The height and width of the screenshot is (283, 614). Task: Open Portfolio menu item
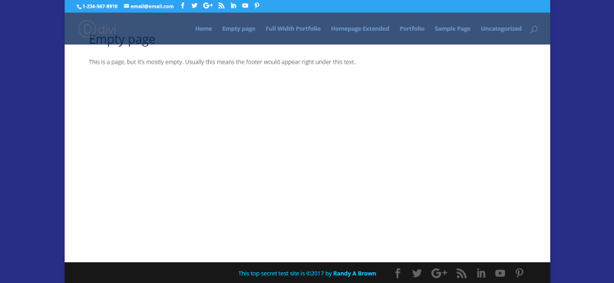[x=412, y=28]
